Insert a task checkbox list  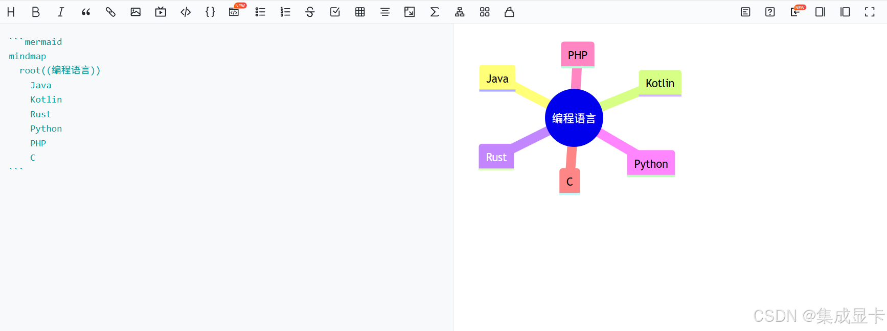point(335,12)
